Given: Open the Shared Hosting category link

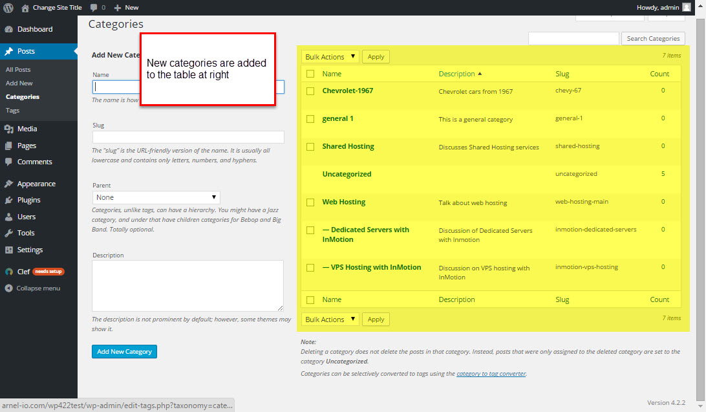Looking at the screenshot, I should 348,146.
